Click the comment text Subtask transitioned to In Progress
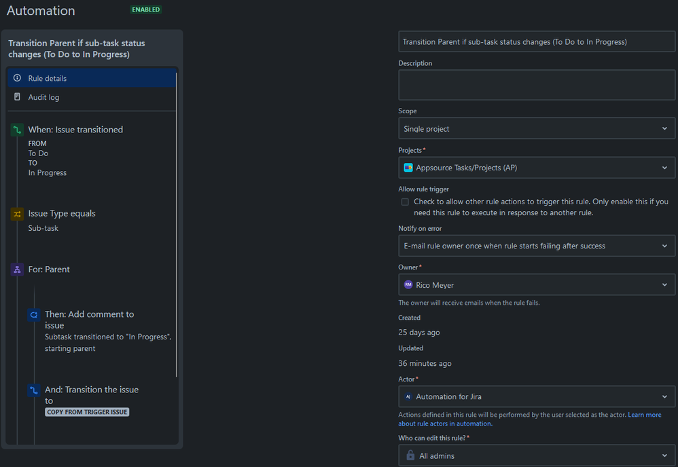This screenshot has height=467, width=678. 108,343
